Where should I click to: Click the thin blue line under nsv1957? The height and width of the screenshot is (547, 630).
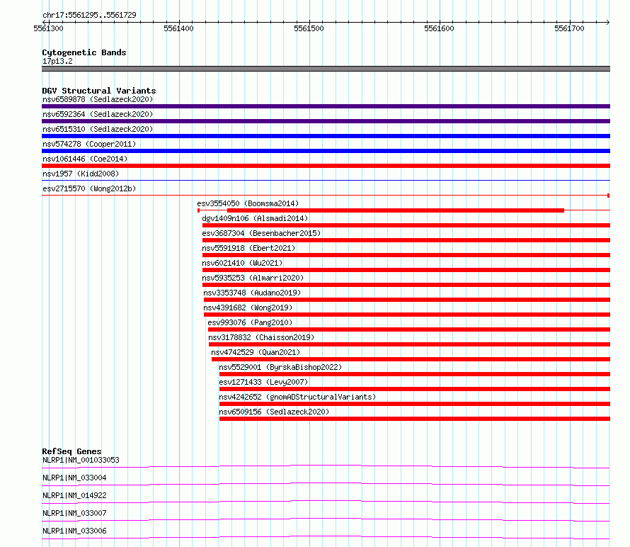[326, 180]
